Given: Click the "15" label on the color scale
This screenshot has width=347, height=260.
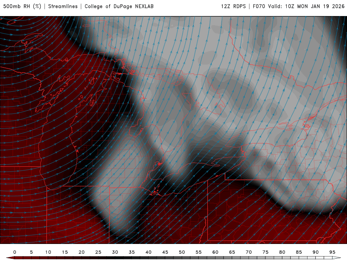Looking at the screenshot, I should tap(65, 252).
